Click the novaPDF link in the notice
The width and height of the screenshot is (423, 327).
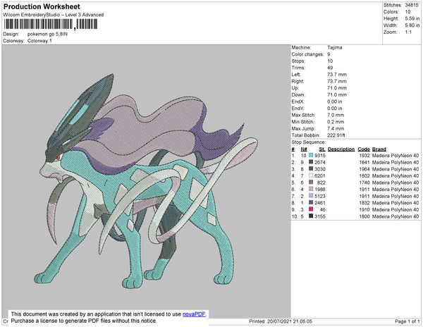[194, 314]
